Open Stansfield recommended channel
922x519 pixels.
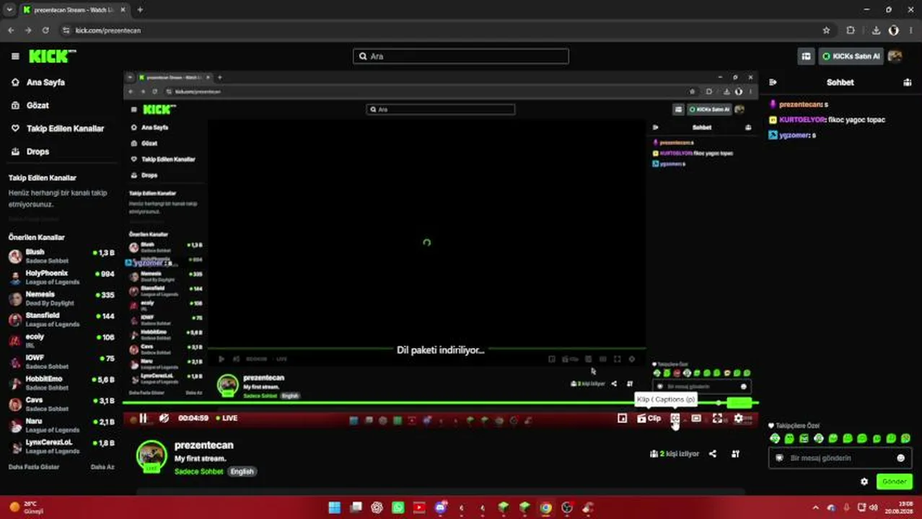point(61,319)
